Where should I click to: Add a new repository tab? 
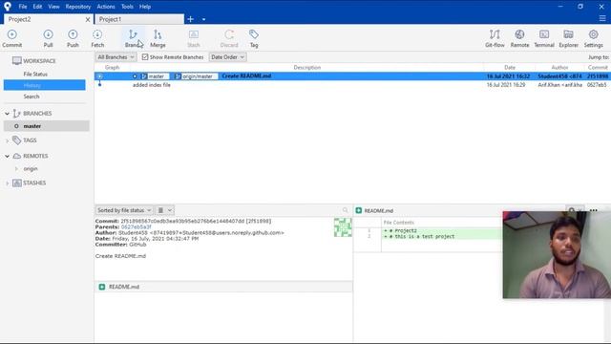click(191, 19)
